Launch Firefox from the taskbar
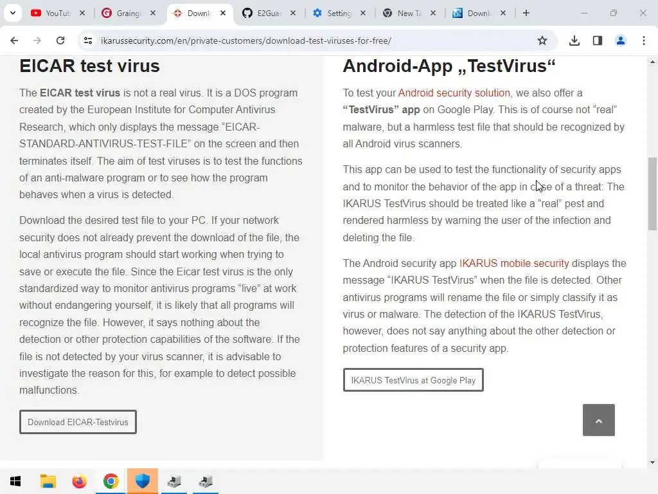The image size is (658, 494). click(79, 481)
